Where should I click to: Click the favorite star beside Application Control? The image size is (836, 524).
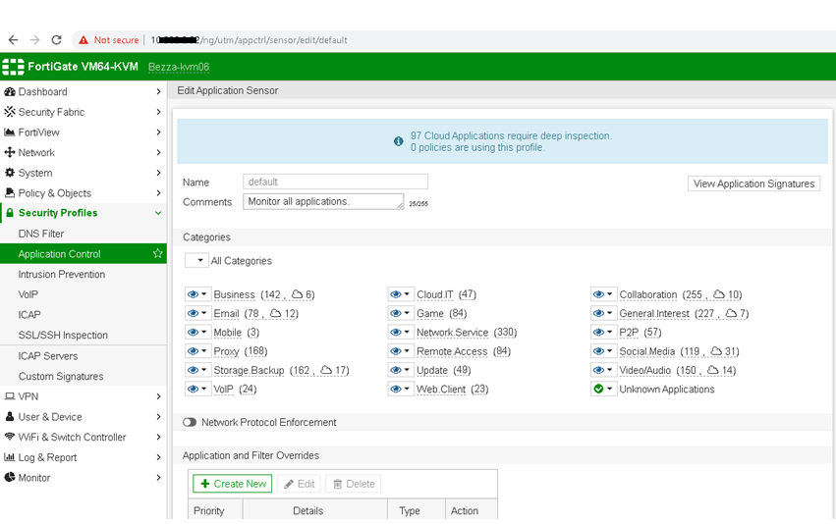pyautogui.click(x=157, y=254)
